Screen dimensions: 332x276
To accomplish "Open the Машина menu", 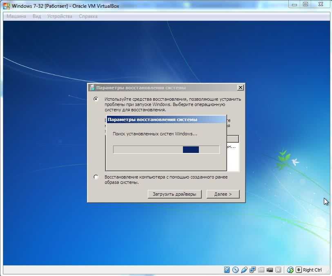I will pyautogui.click(x=16, y=16).
